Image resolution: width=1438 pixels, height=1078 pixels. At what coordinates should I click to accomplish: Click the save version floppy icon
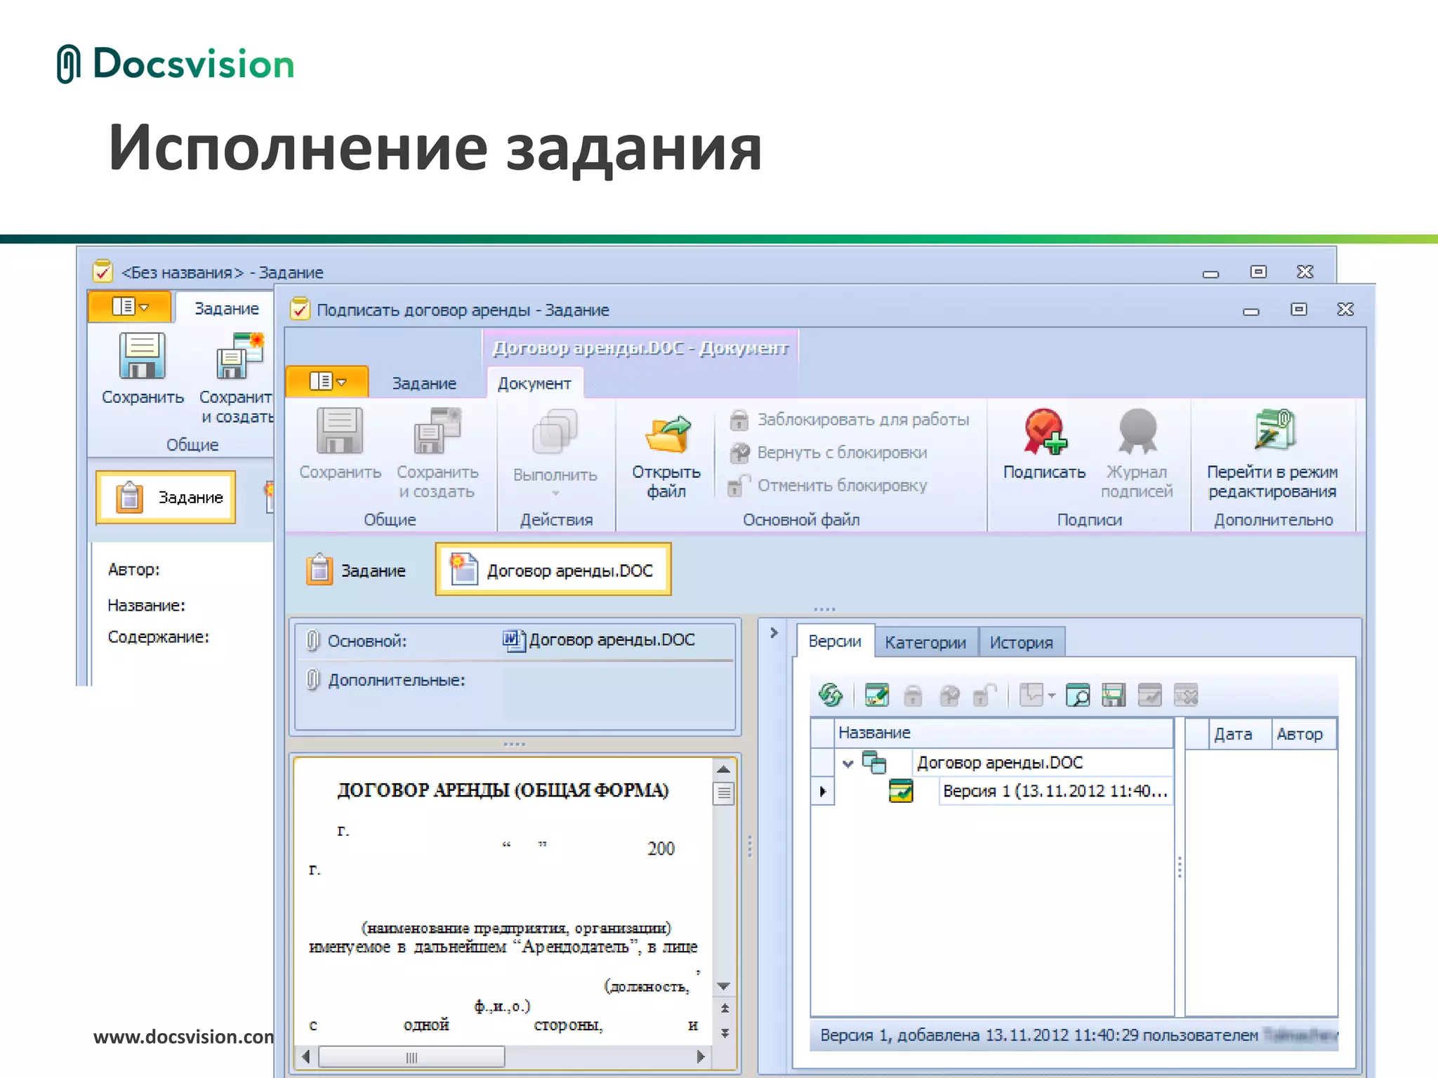tap(1114, 695)
